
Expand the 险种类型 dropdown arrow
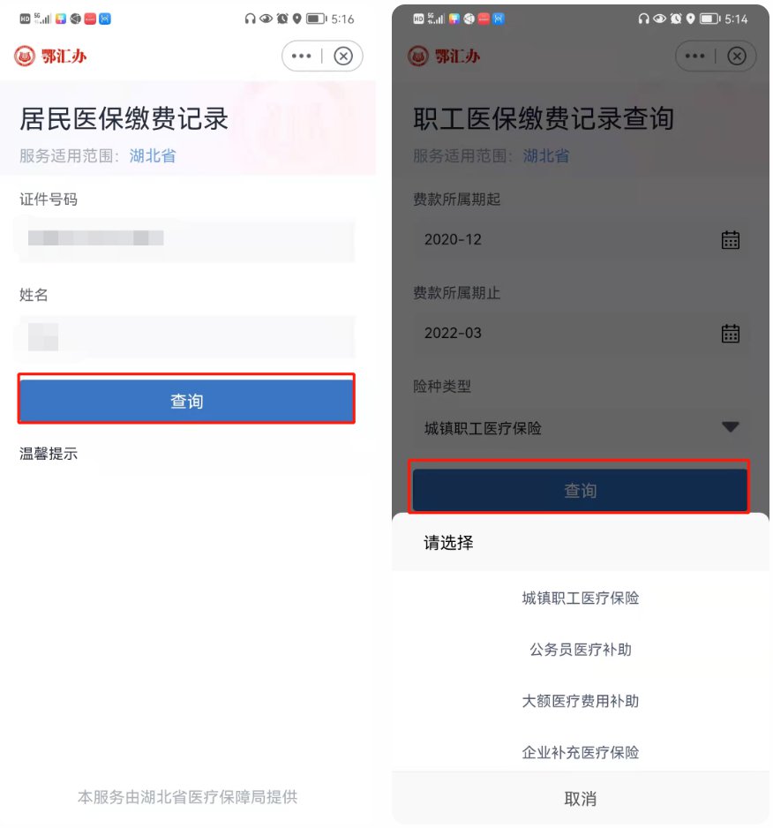(x=731, y=426)
